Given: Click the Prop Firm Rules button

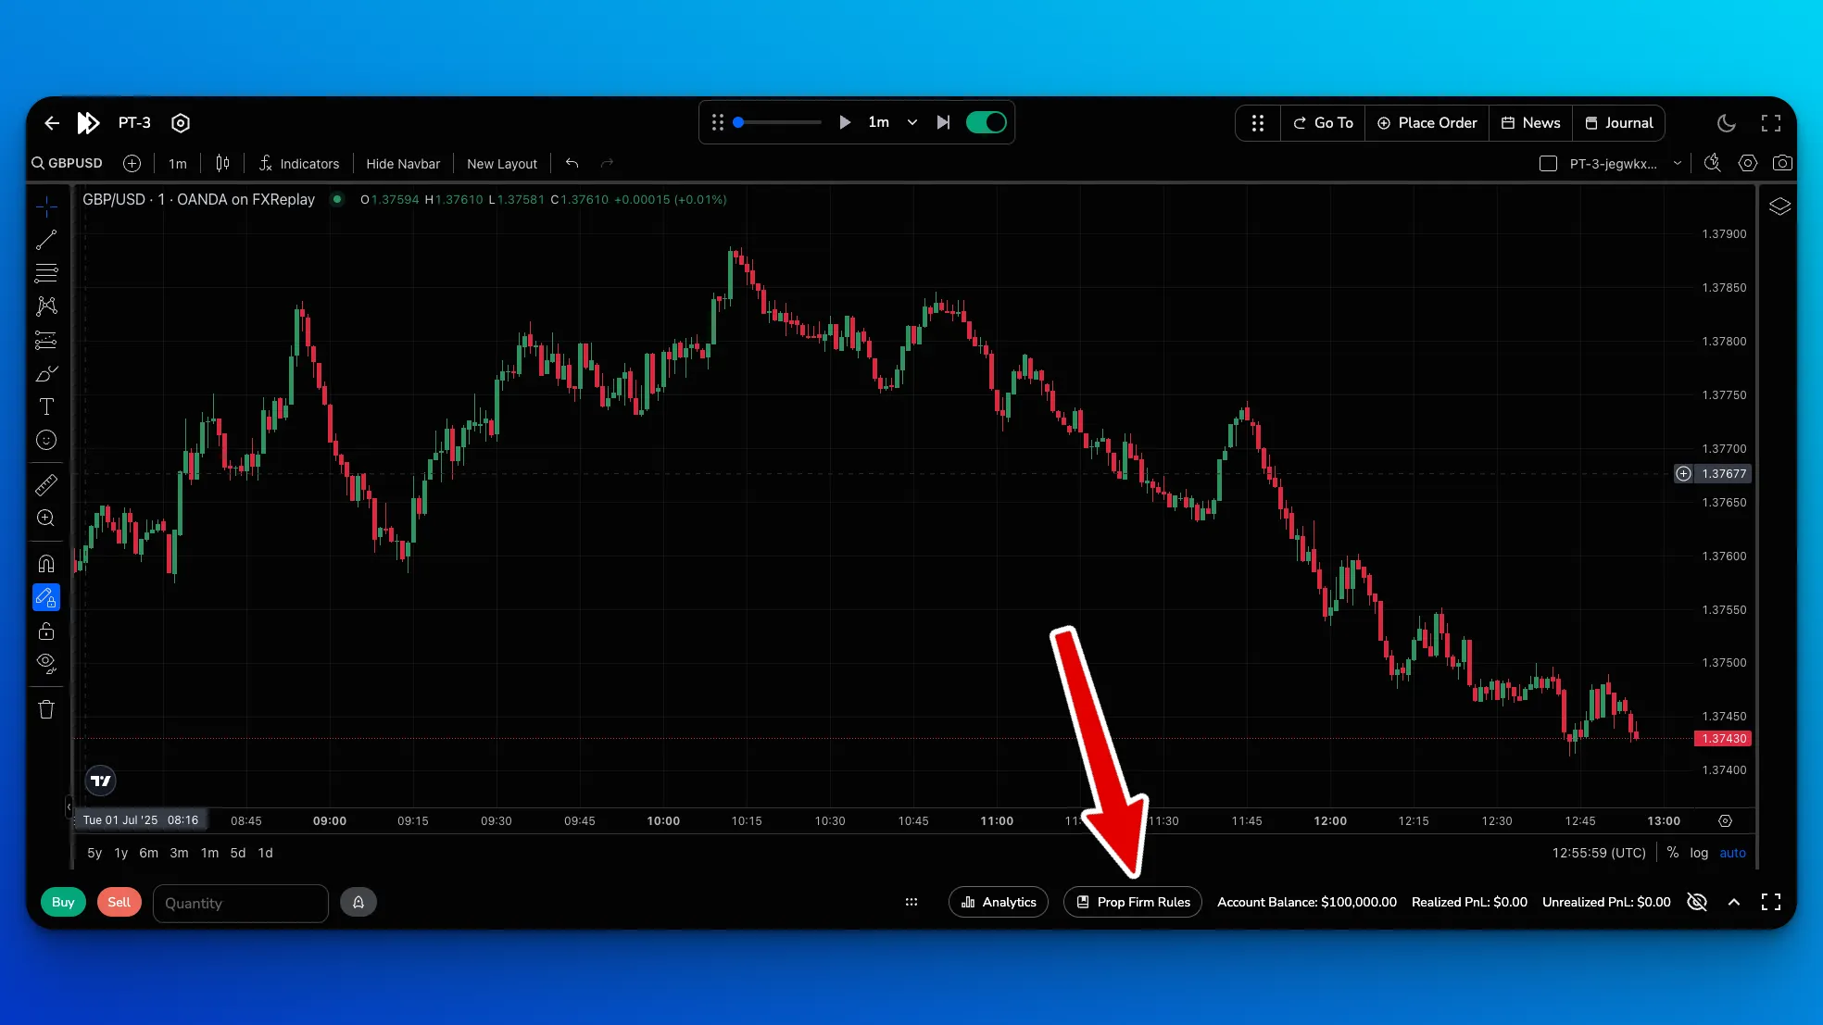Looking at the screenshot, I should [1132, 902].
